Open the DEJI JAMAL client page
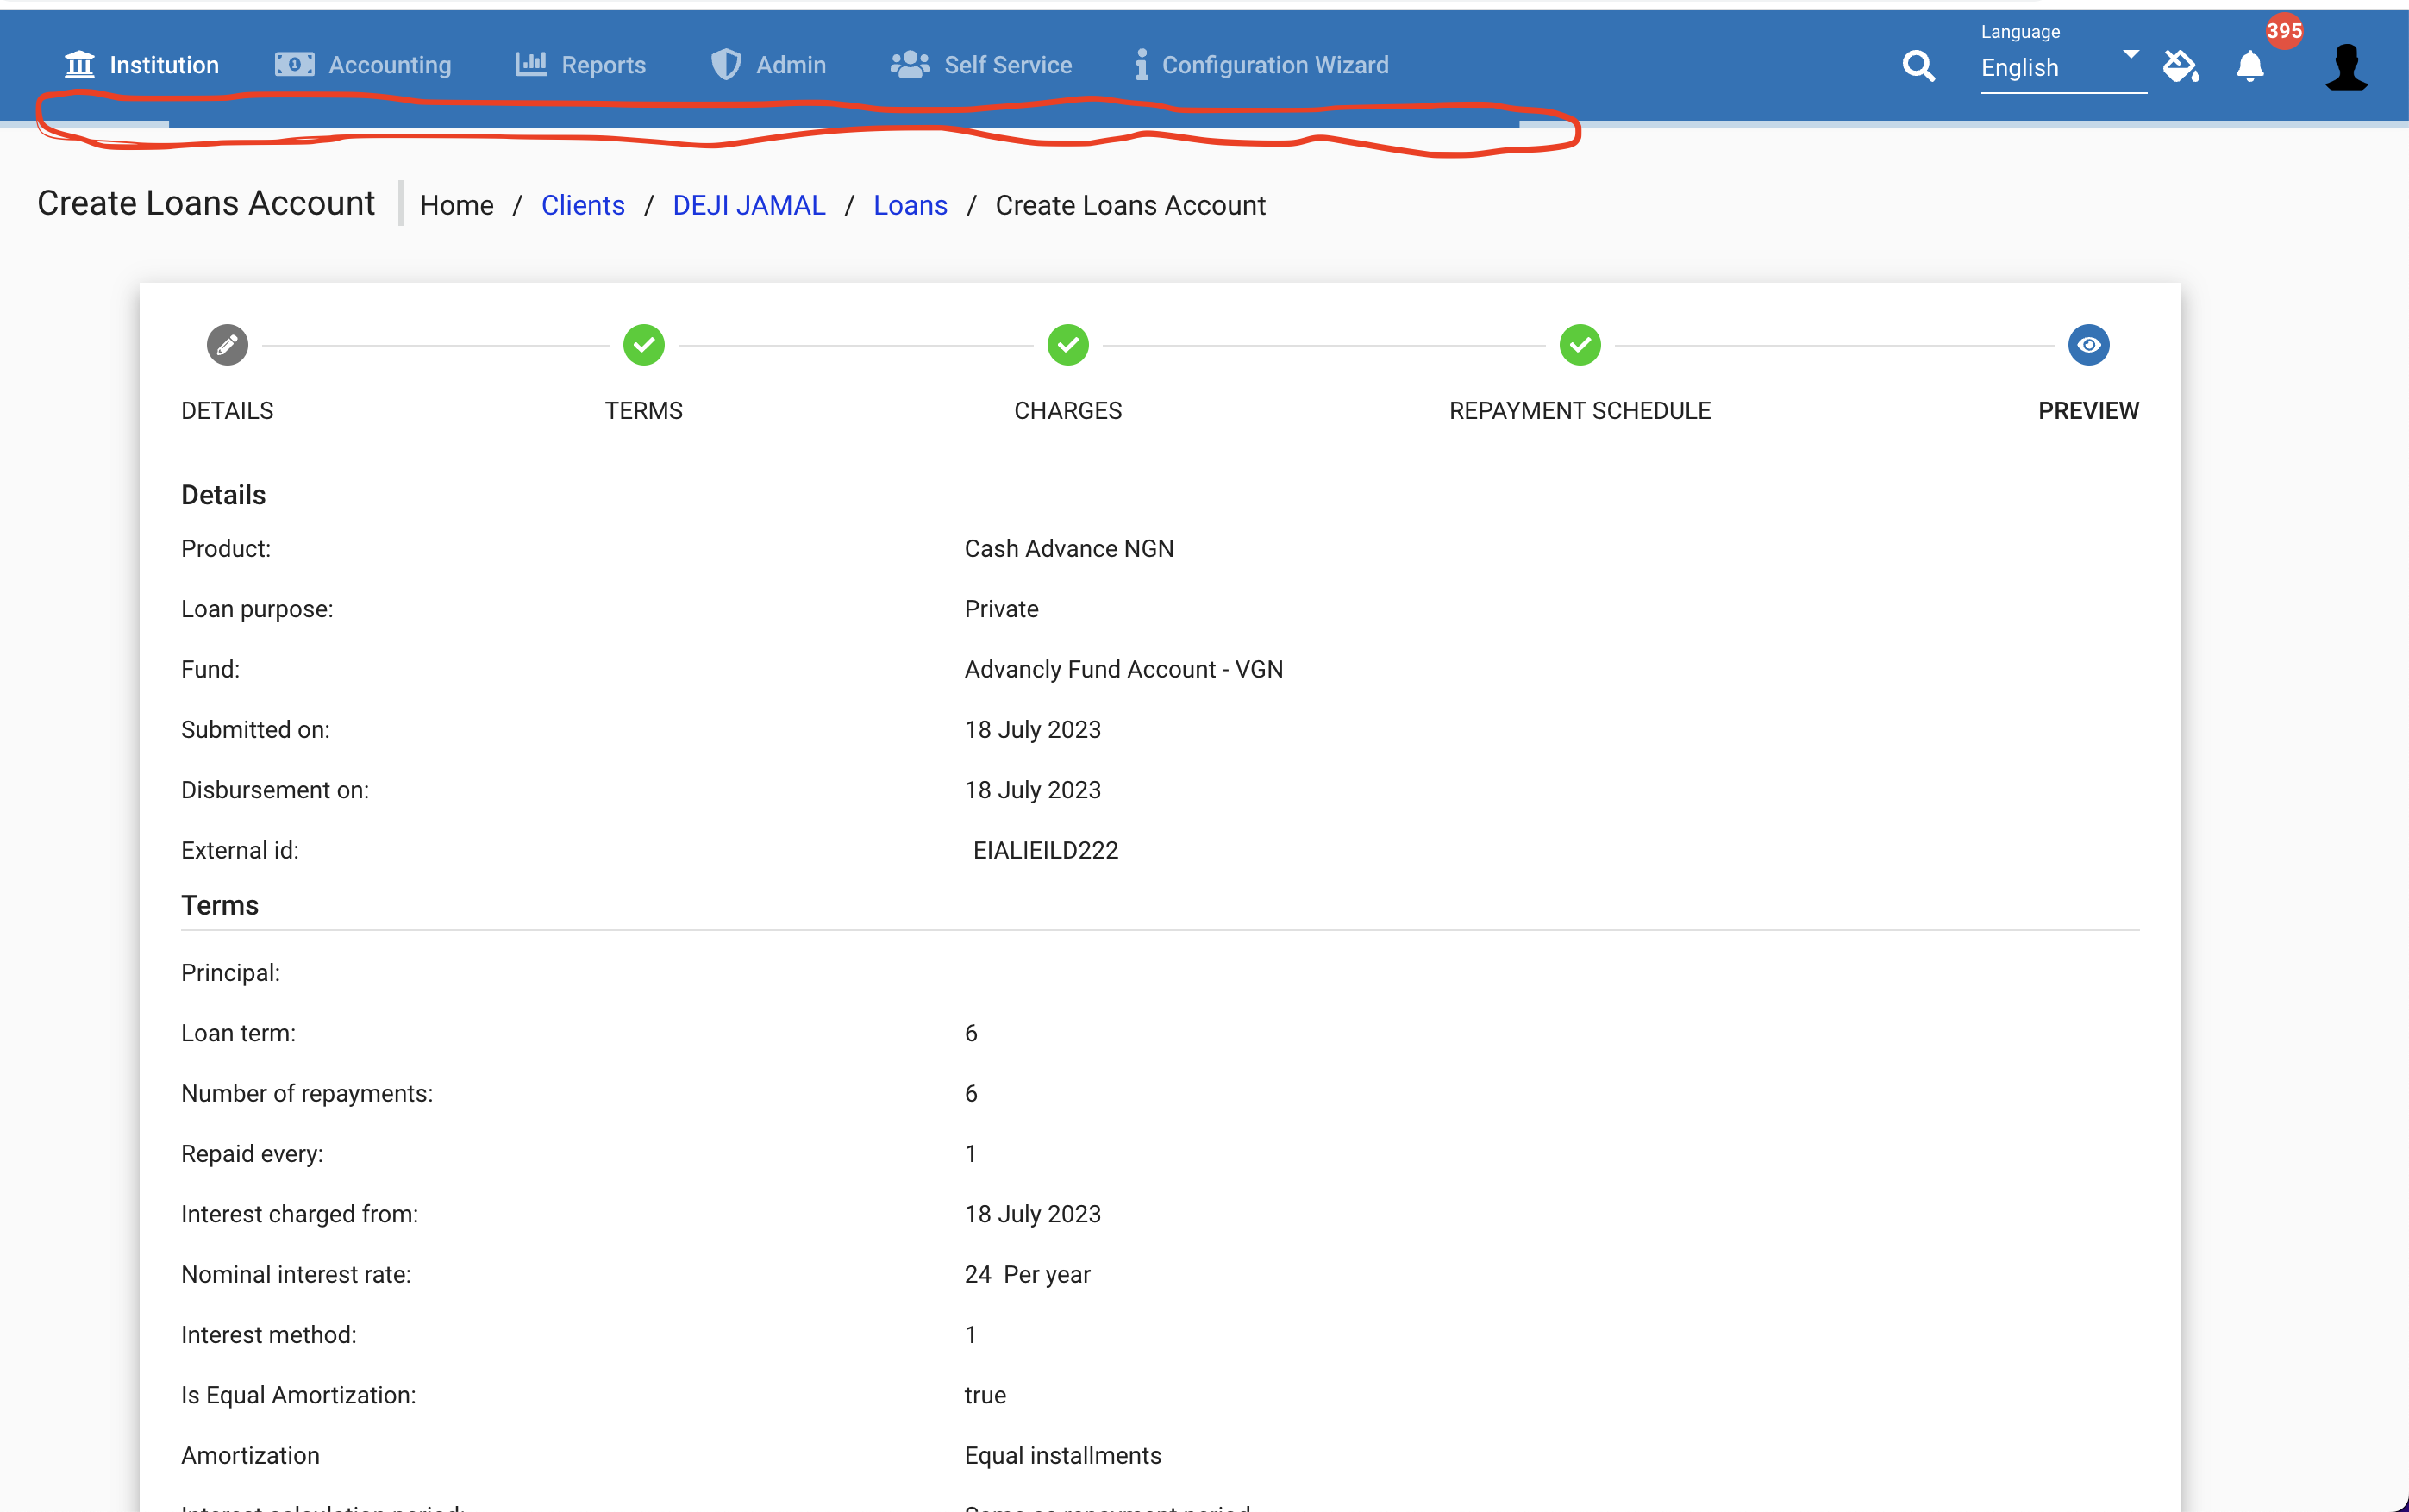 748,204
